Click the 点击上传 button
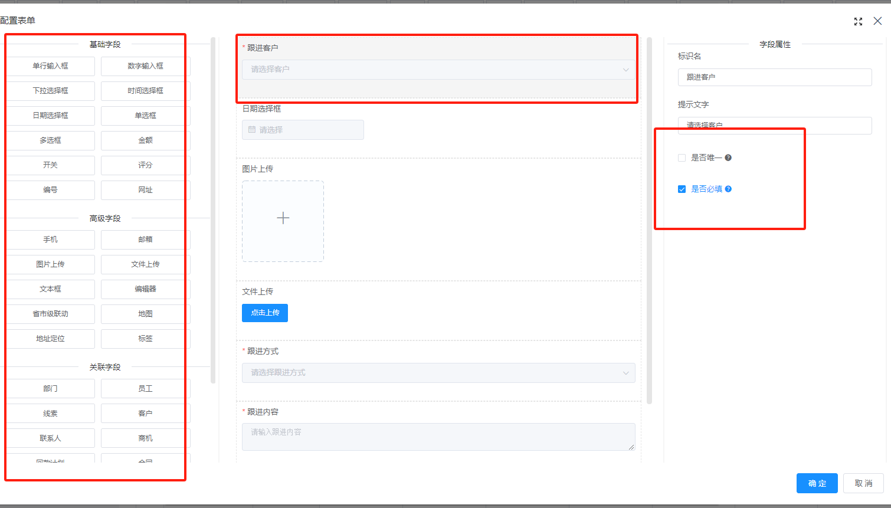 [x=265, y=313]
